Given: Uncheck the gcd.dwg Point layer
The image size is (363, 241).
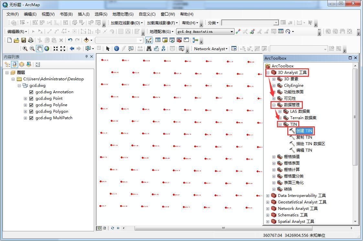Looking at the screenshot, I should 31,98.
